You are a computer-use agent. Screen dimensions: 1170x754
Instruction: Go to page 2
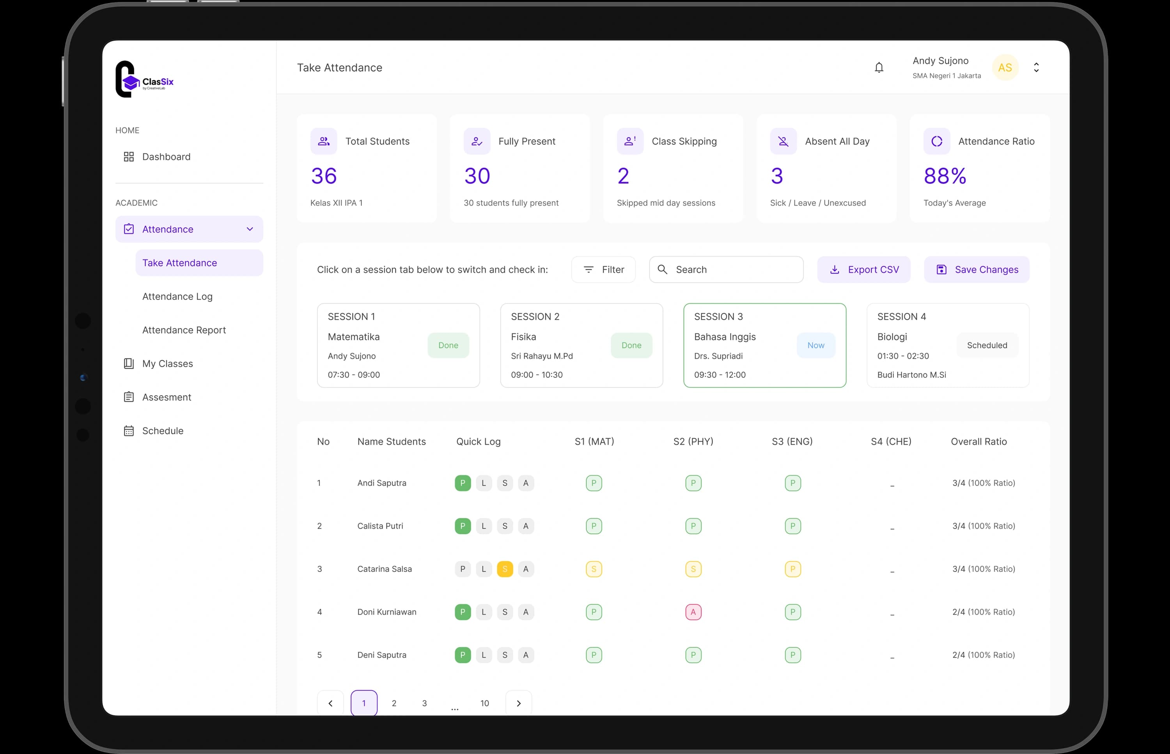point(394,704)
